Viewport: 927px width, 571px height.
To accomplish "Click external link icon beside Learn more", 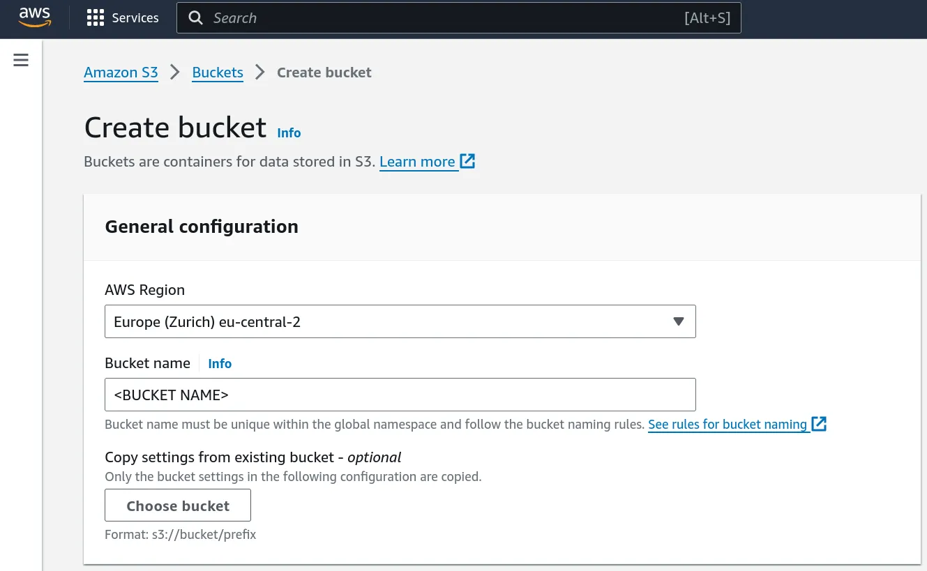I will [467, 161].
